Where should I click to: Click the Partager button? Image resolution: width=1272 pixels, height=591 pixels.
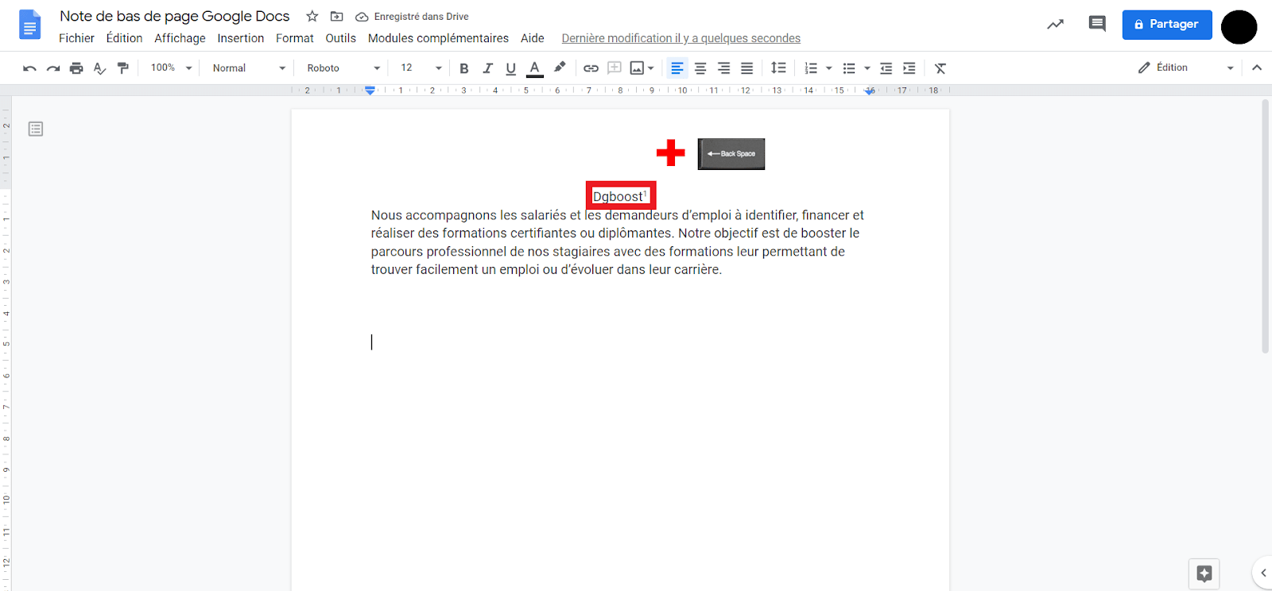1167,25
